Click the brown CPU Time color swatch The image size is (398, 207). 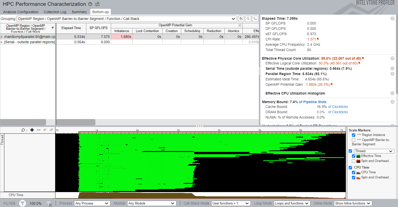tap(358, 173)
